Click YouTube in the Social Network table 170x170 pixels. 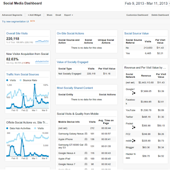point(130,110)
